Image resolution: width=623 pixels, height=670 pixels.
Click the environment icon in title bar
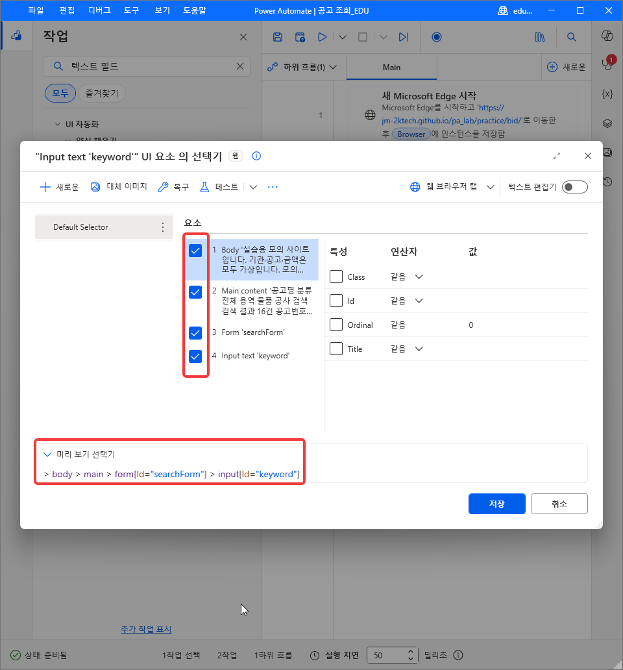pyautogui.click(x=503, y=10)
